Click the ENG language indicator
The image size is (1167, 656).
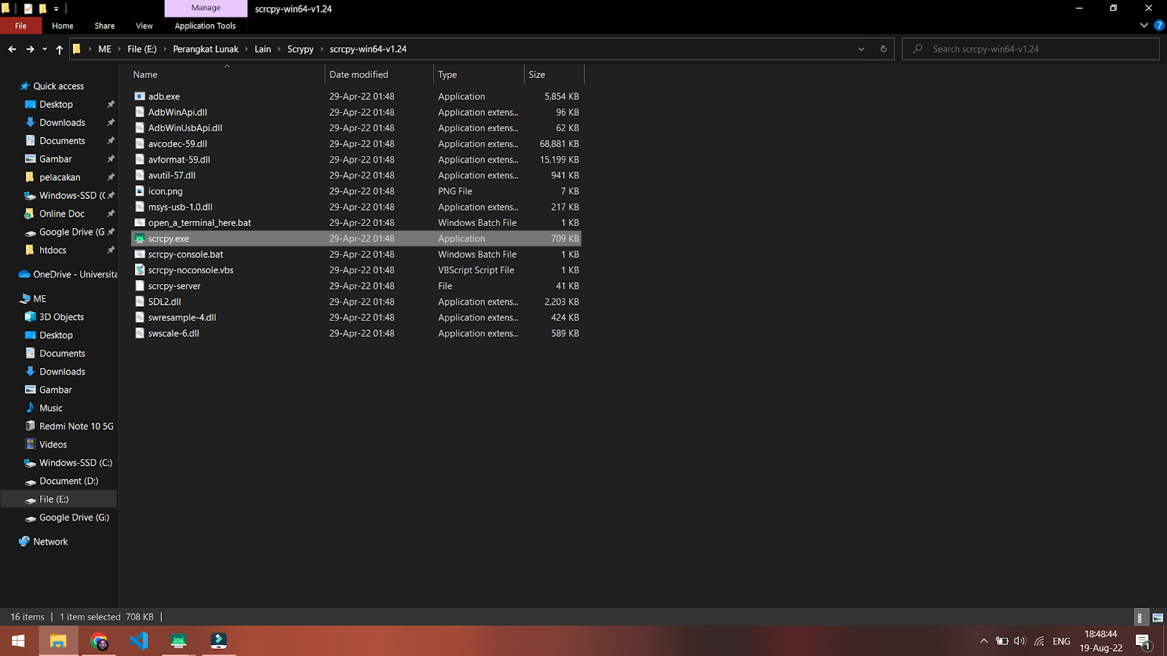tap(1061, 641)
